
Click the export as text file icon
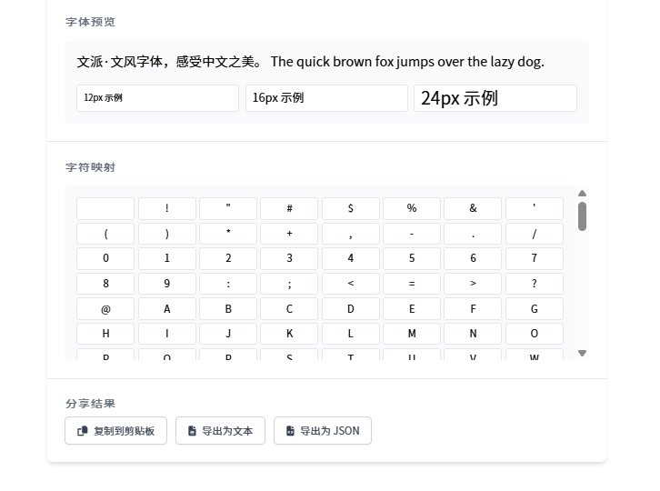tap(192, 431)
